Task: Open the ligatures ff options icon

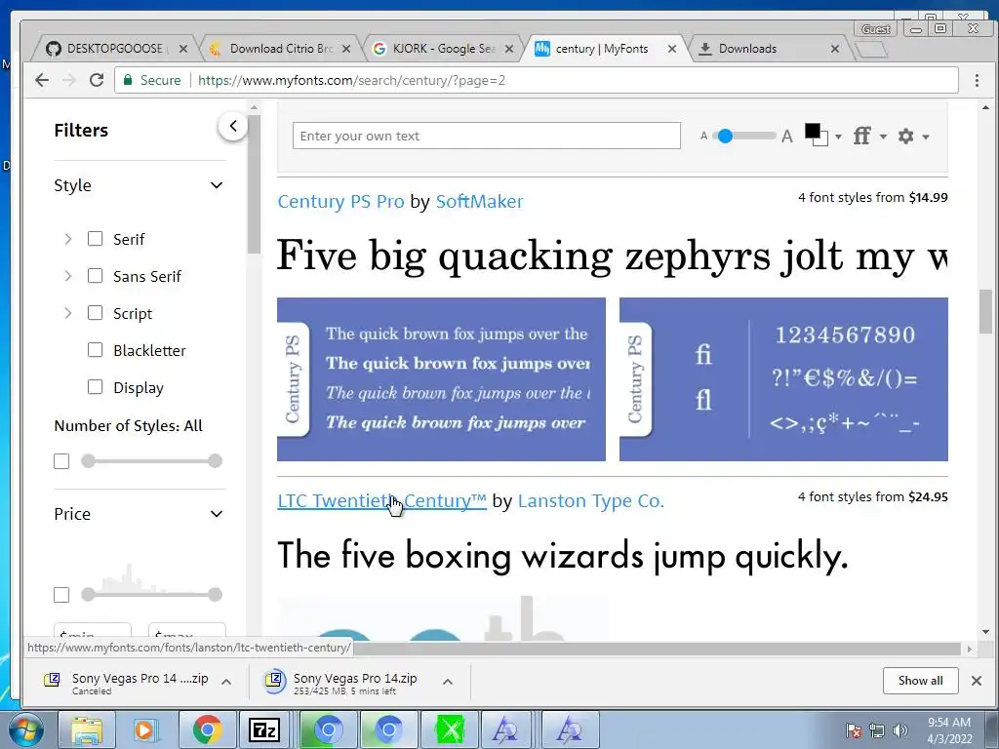Action: (x=862, y=136)
